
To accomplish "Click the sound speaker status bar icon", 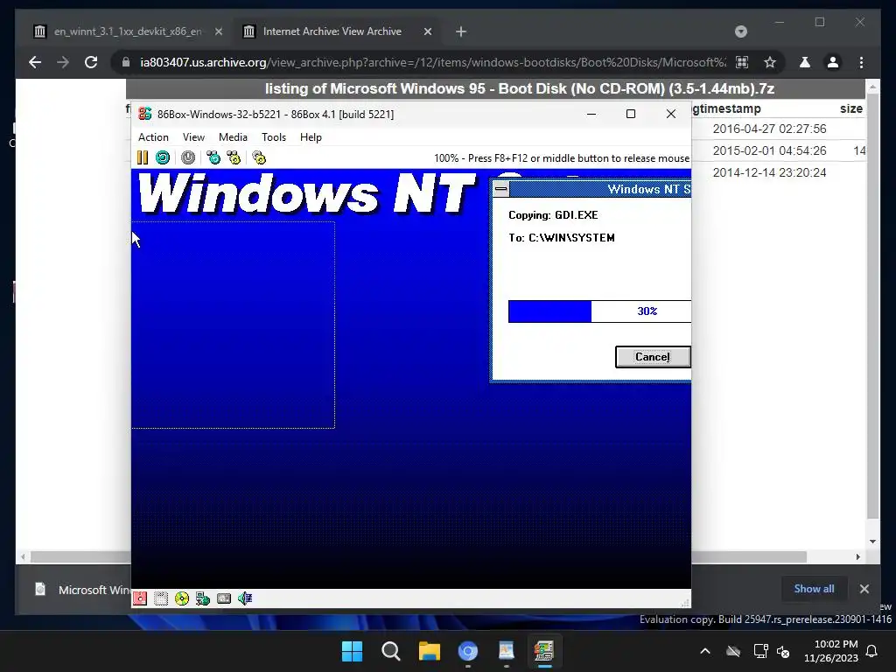I will pos(245,598).
